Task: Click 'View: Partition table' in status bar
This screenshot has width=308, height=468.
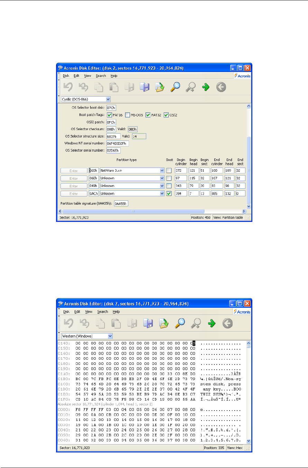Action: pyautogui.click(x=228, y=217)
